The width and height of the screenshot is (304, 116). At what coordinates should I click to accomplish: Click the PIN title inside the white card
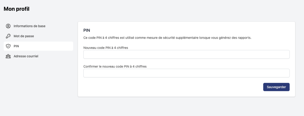(x=87, y=30)
